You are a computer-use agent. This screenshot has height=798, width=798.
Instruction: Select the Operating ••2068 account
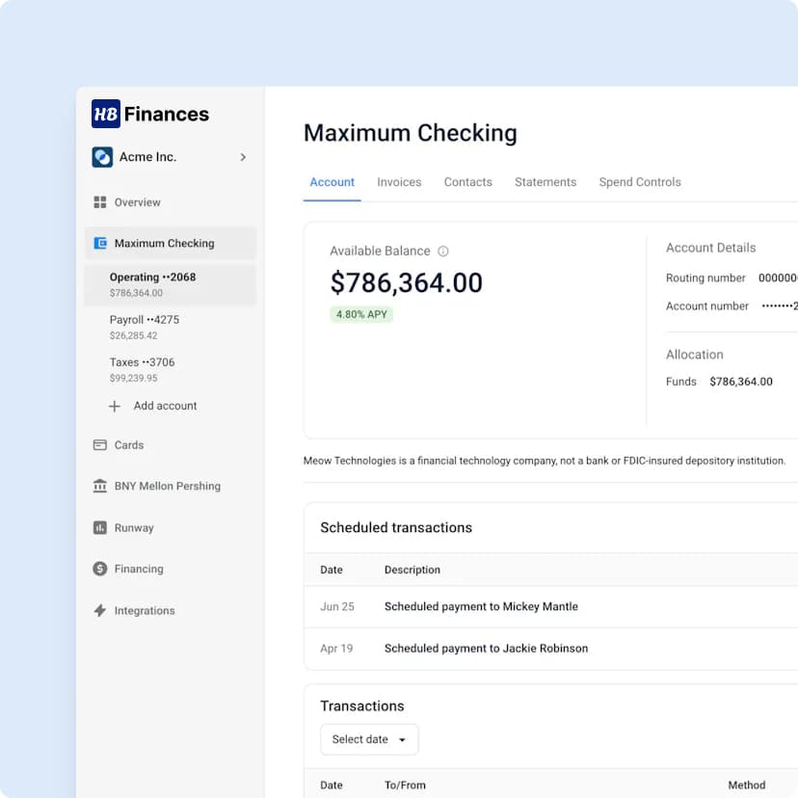171,284
